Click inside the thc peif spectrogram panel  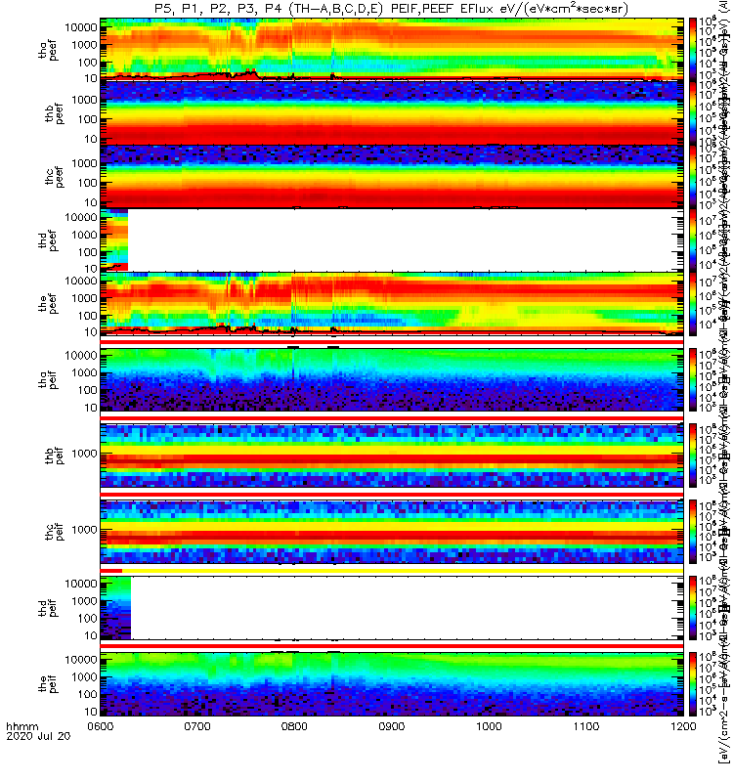click(392, 531)
